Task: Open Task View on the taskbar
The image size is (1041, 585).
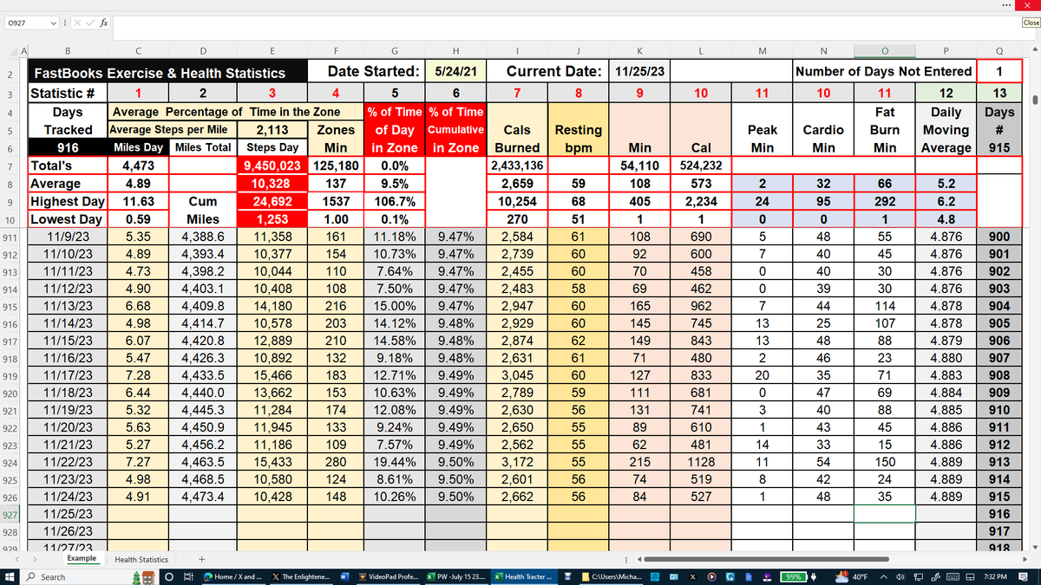Action: point(188,576)
